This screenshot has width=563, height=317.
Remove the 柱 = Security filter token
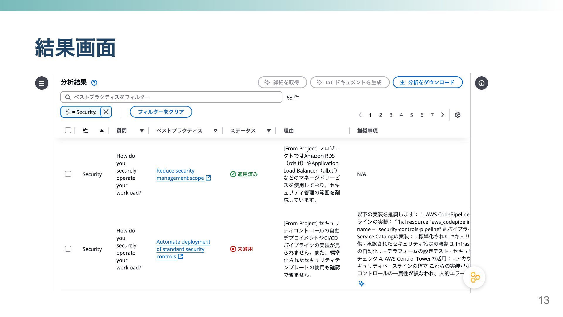click(x=106, y=112)
